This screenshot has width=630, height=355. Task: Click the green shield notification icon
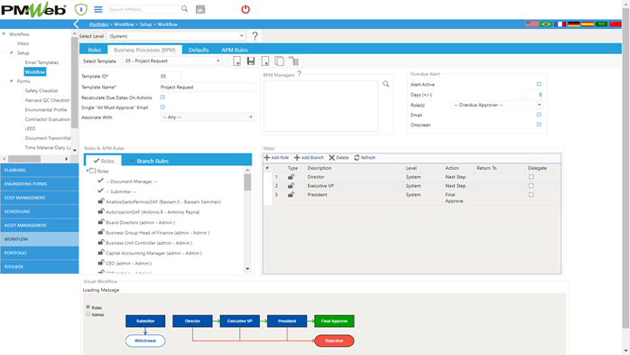click(x=80, y=9)
